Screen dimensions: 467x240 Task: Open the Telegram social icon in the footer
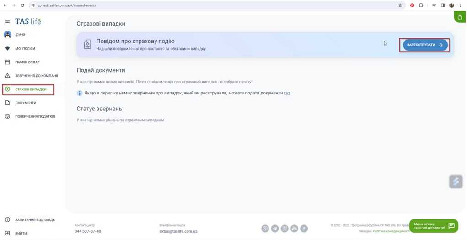pos(275,229)
